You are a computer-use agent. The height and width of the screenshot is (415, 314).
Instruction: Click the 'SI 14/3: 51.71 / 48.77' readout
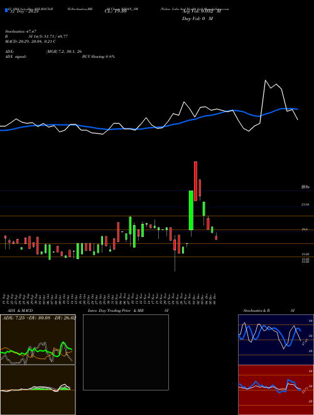(48, 36)
